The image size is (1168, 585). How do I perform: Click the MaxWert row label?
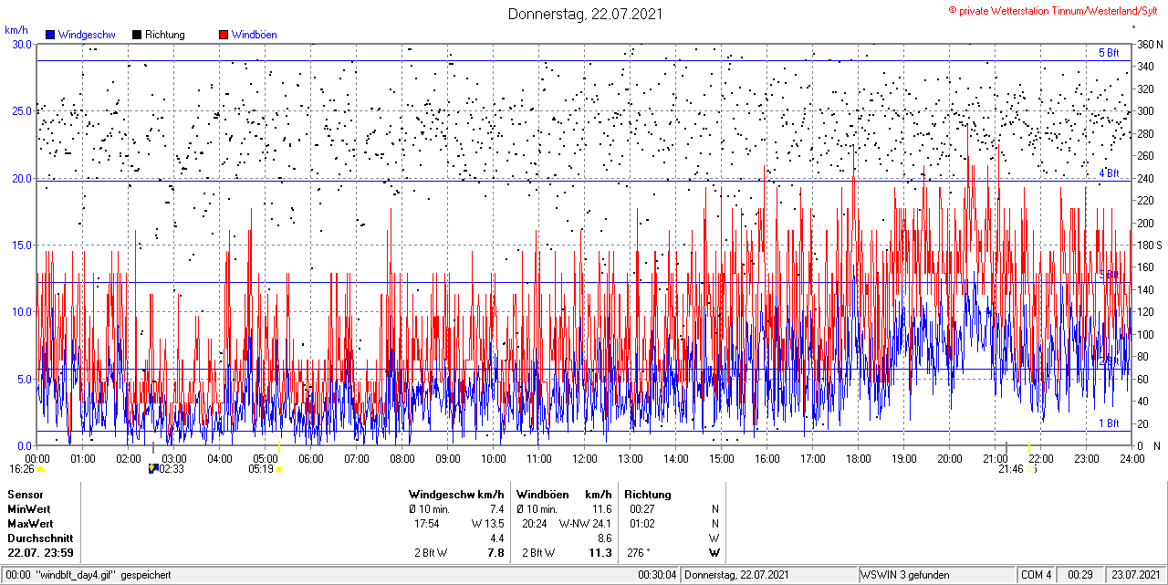(x=30, y=524)
